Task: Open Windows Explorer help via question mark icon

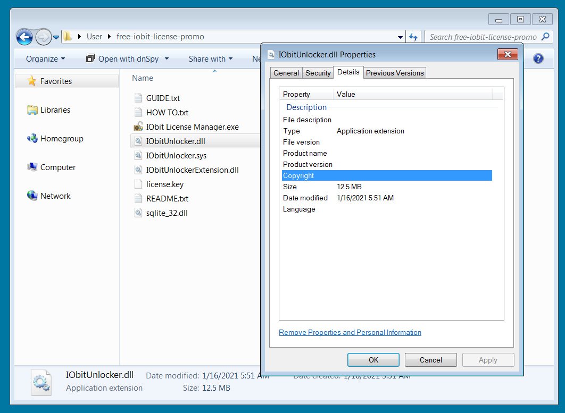Action: pos(537,58)
